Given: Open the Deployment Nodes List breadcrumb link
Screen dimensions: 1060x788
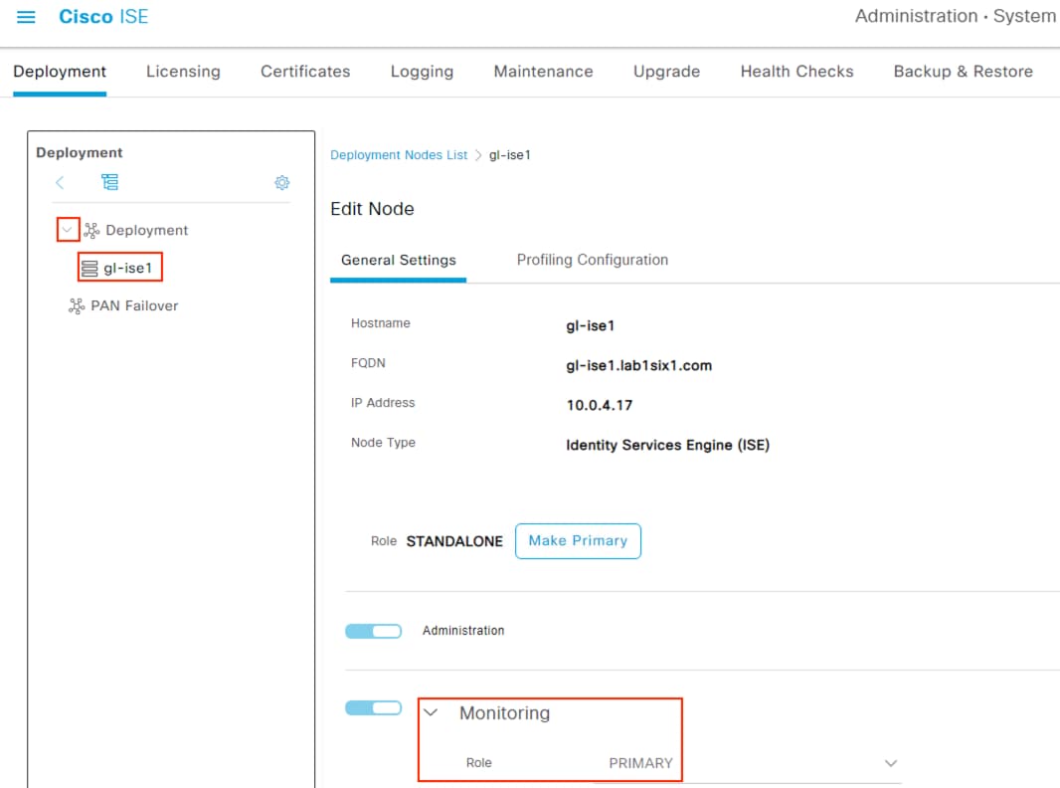Looking at the screenshot, I should tap(399, 155).
